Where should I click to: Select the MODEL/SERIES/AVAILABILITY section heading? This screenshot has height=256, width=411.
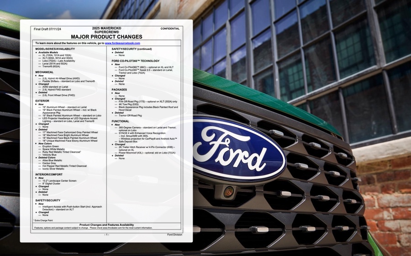pyautogui.click(x=55, y=49)
